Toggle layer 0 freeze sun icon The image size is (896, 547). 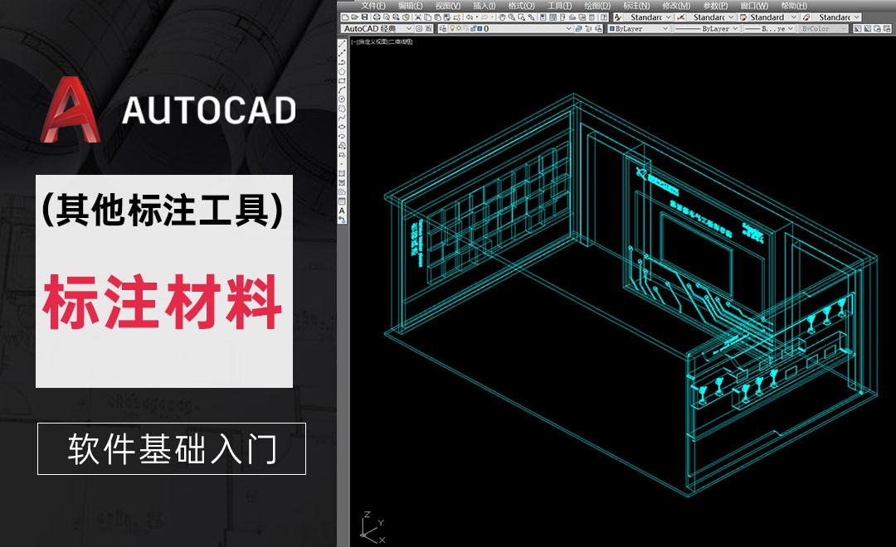459,28
